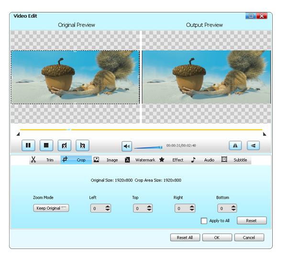Decrease the Left crop value
Screen dimensions: 288x259
[x=108, y=210]
